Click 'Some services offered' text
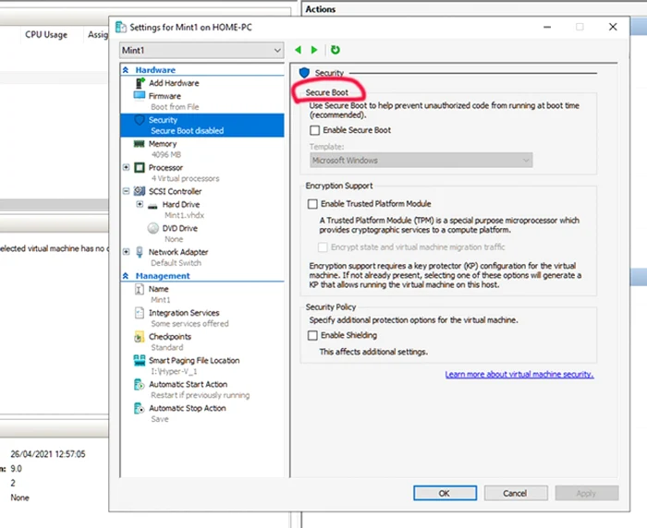This screenshot has width=647, height=528. click(189, 324)
